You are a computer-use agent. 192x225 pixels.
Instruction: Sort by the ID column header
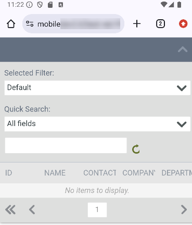coord(8,173)
